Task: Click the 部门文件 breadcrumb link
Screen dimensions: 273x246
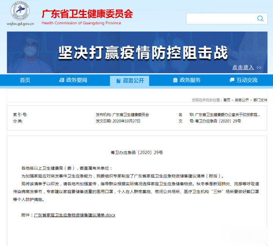Action: (260, 100)
